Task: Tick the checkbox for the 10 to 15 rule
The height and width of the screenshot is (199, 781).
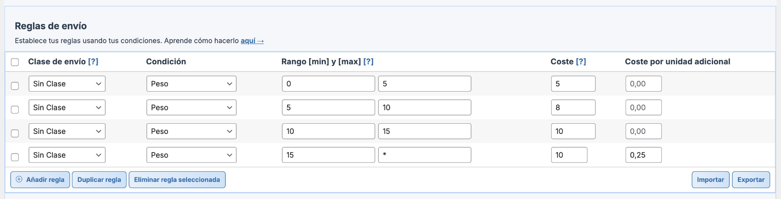Action: (15, 133)
